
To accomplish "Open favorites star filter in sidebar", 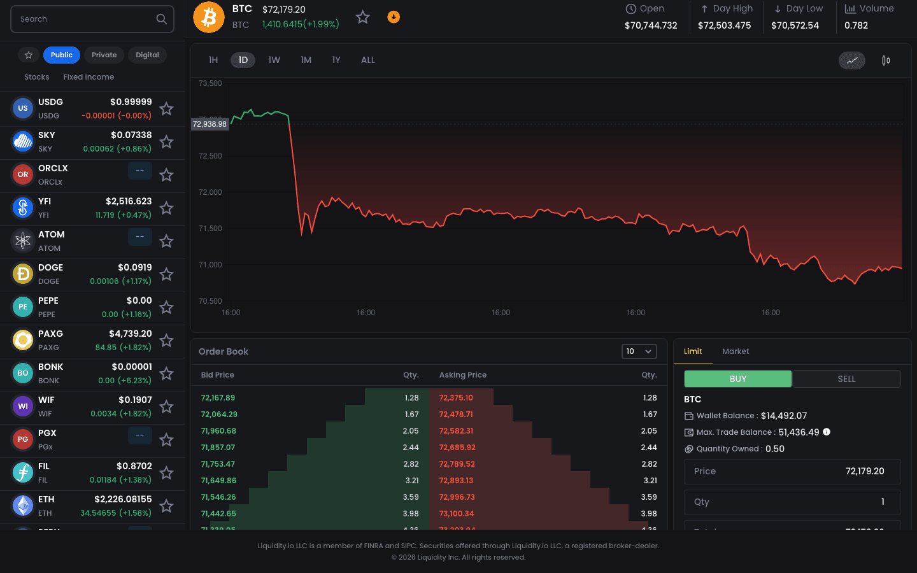I will click(x=29, y=55).
